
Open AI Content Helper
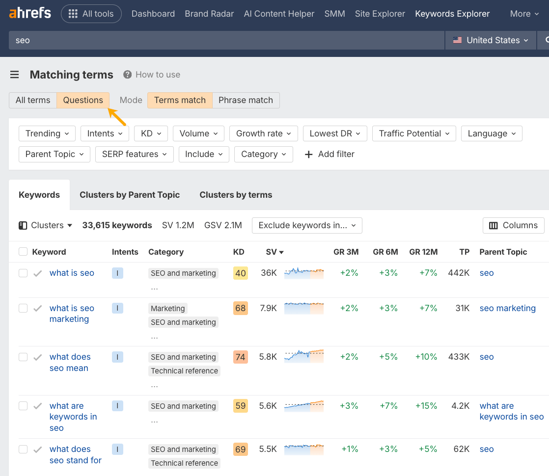(x=279, y=14)
